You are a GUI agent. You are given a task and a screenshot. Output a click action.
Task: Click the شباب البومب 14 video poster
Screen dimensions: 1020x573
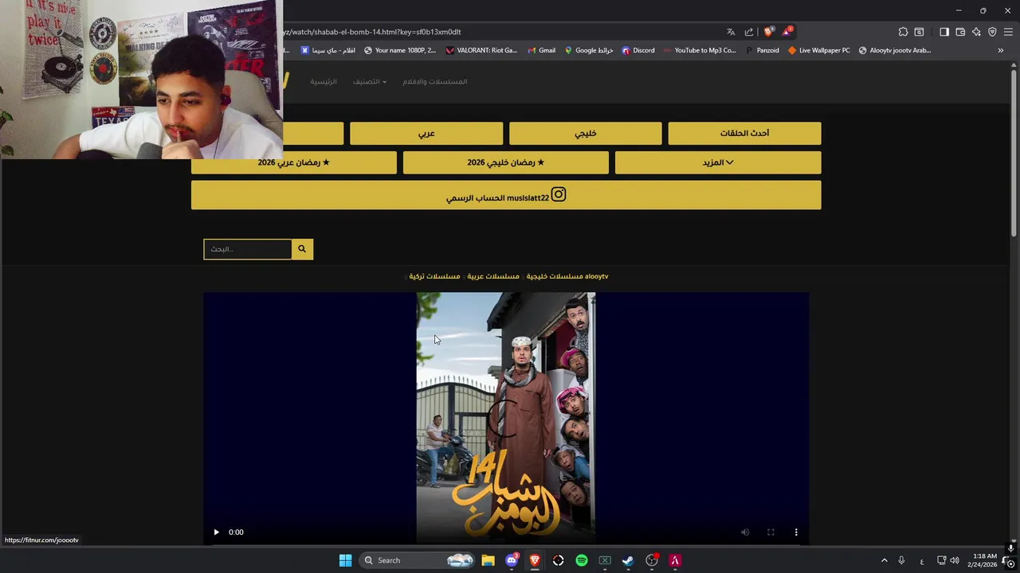tap(506, 418)
